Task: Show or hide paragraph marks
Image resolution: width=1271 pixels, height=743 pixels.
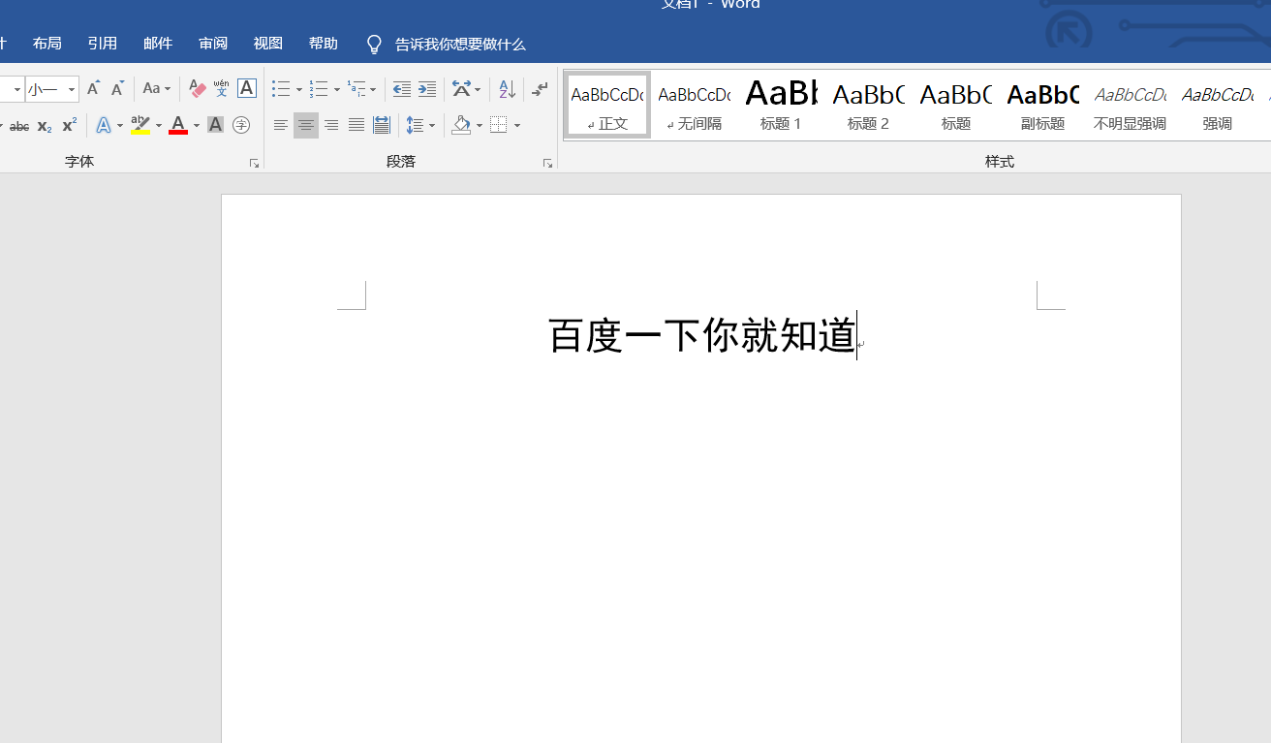Action: [x=541, y=89]
